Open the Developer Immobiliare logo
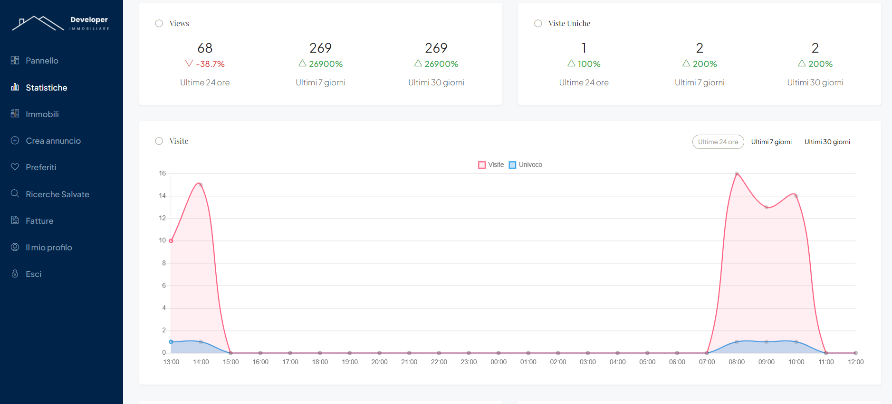 pyautogui.click(x=61, y=23)
